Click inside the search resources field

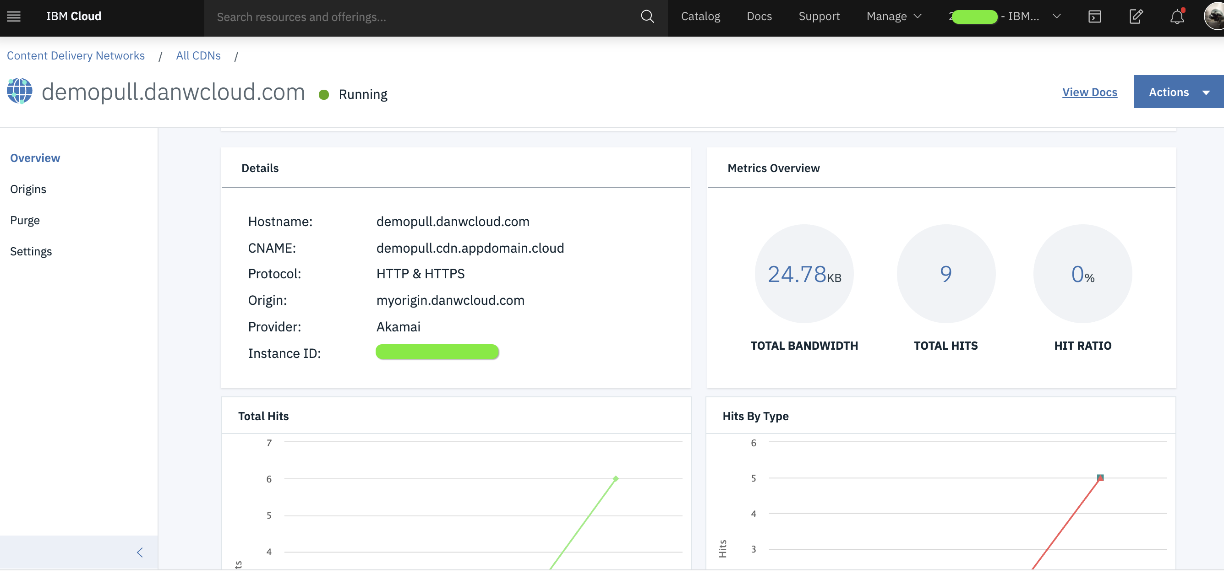[x=380, y=17]
